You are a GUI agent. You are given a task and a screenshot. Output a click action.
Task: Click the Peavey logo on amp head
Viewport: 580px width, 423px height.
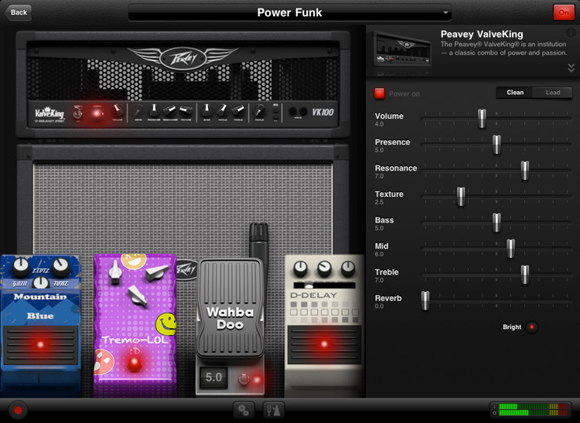(x=183, y=58)
